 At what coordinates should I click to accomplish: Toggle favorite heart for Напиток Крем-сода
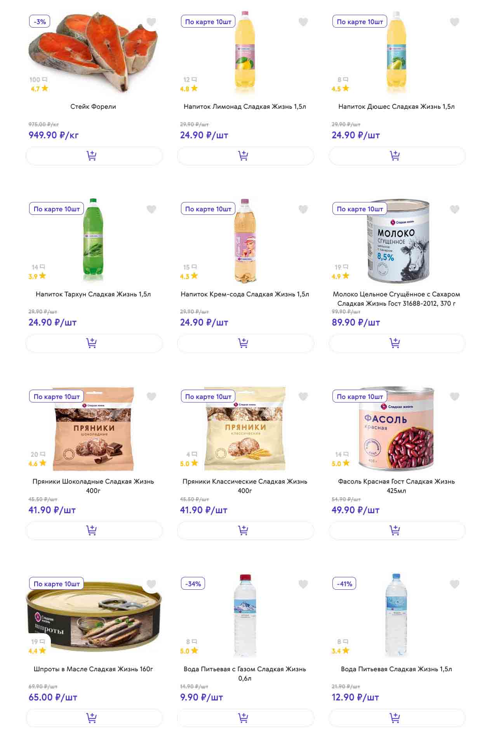[x=303, y=209]
